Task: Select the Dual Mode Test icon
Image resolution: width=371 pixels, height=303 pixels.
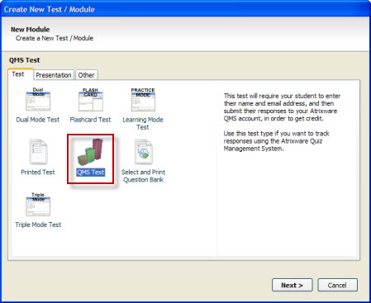Action: coord(38,99)
